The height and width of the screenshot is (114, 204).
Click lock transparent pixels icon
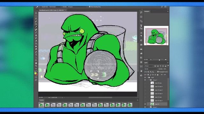click(148, 75)
